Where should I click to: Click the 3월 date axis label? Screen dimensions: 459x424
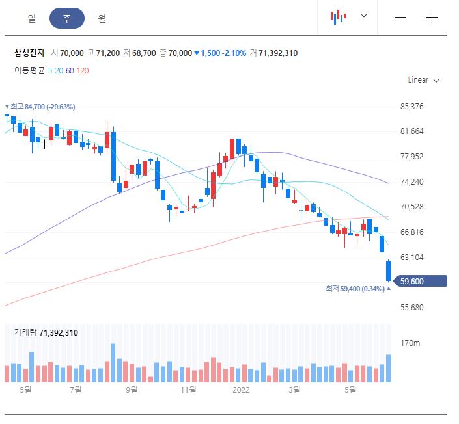[294, 390]
